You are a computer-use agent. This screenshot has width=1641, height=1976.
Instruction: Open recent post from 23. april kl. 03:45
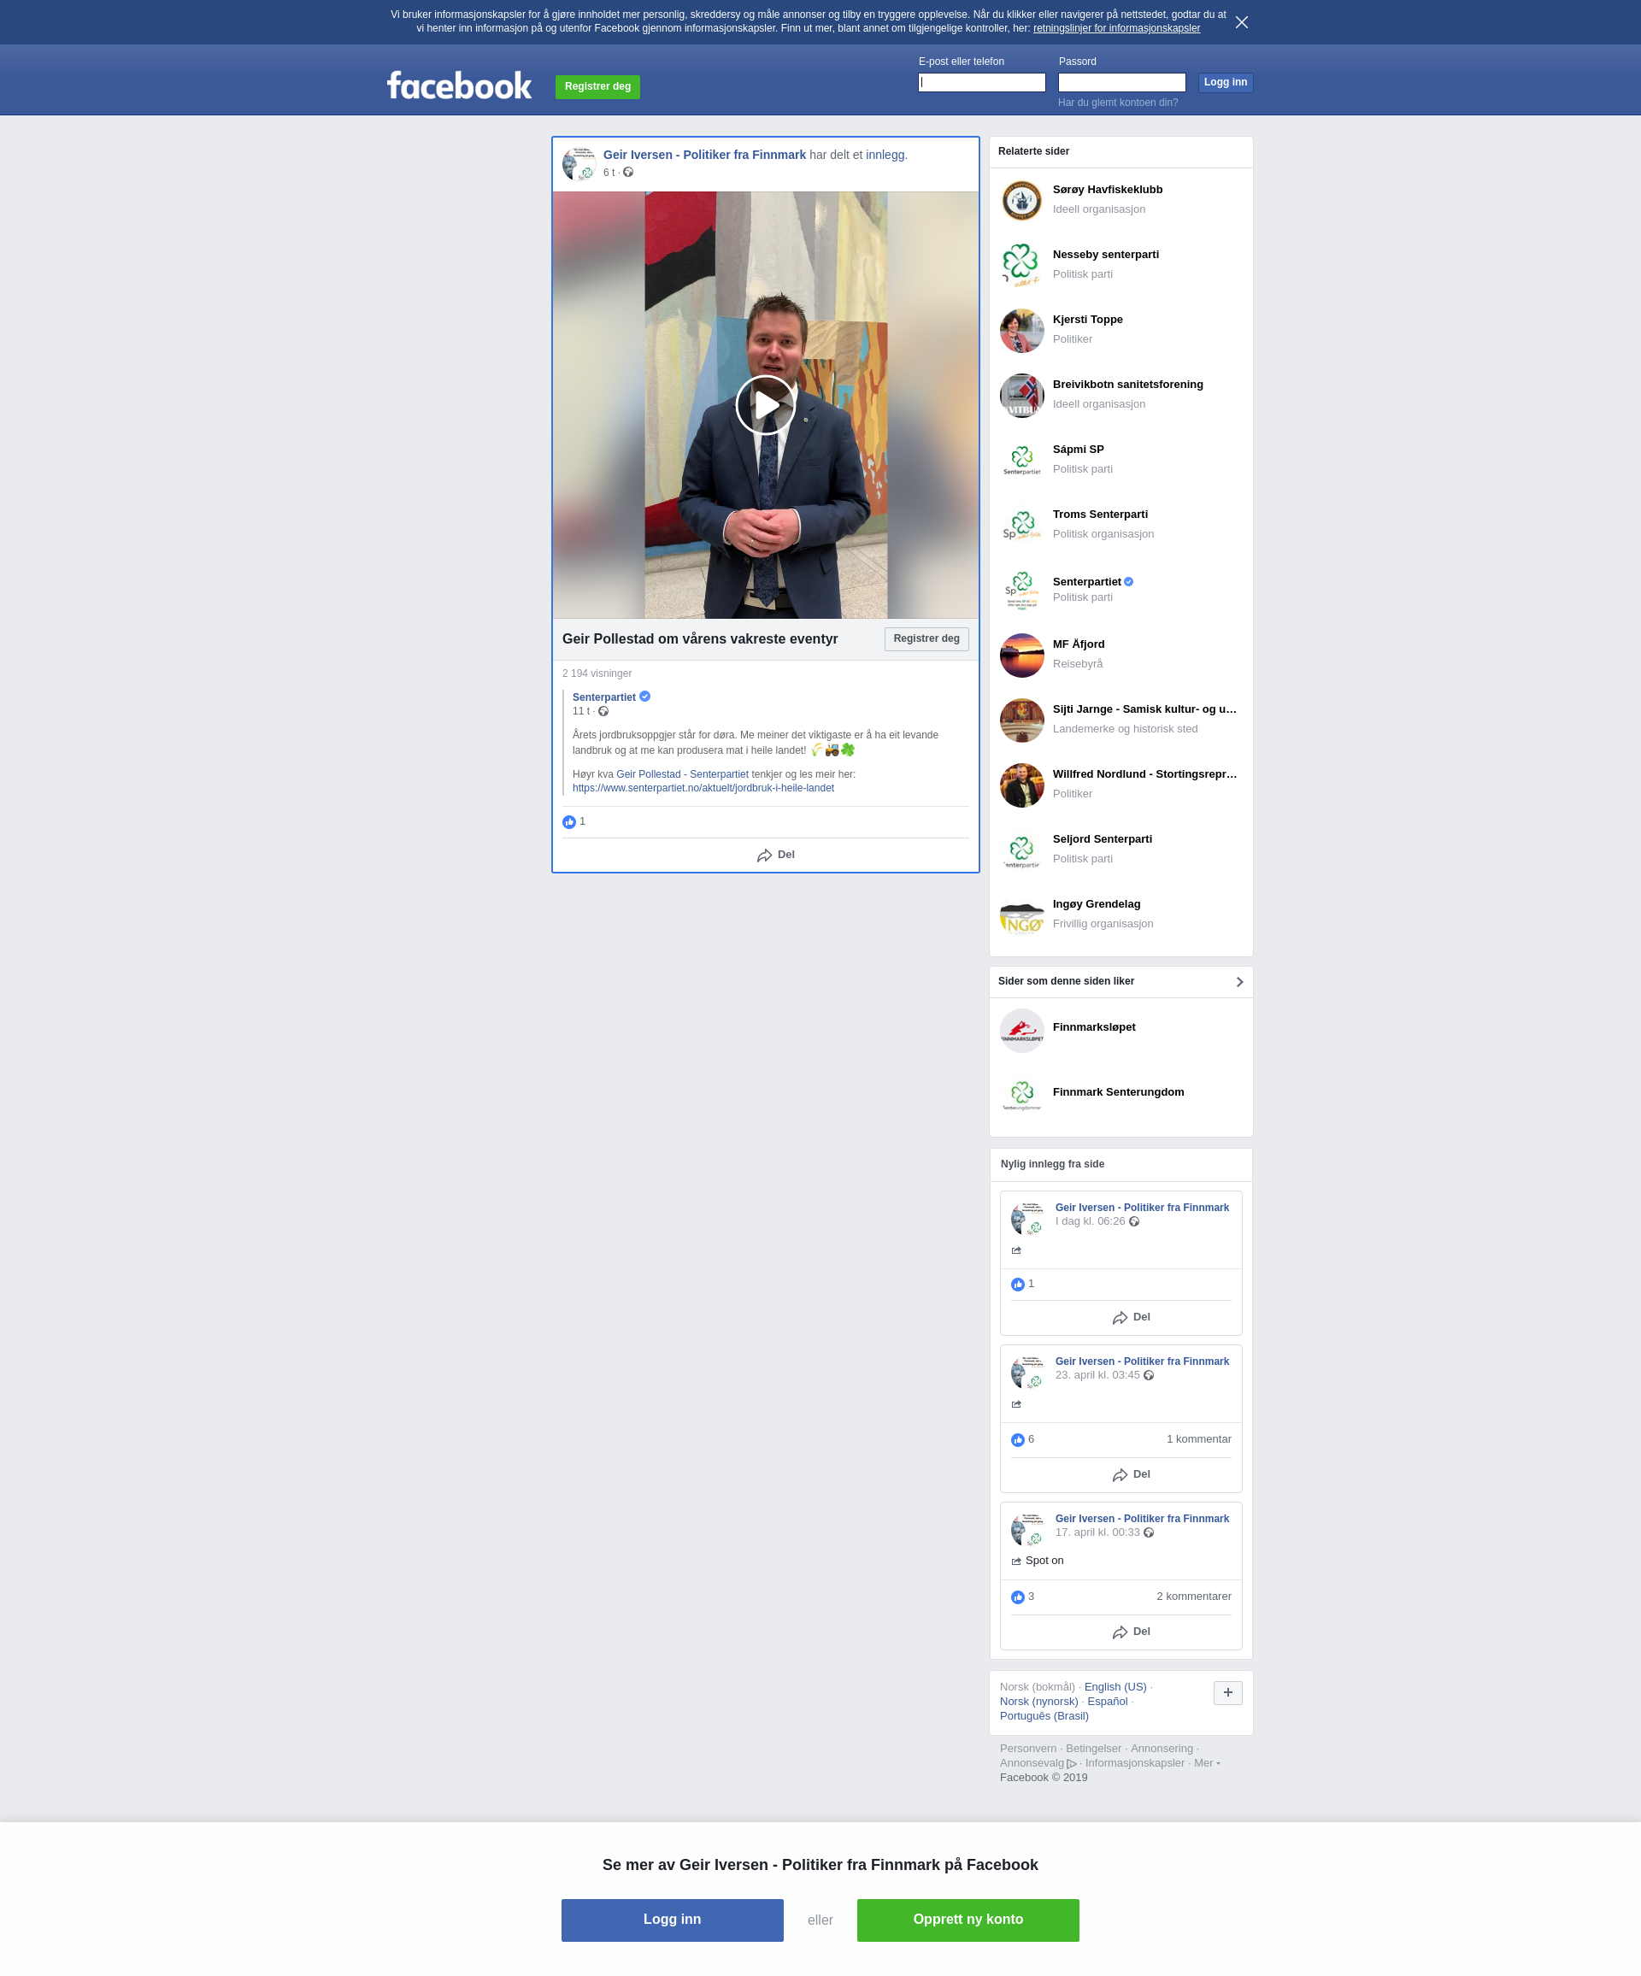click(1097, 1376)
